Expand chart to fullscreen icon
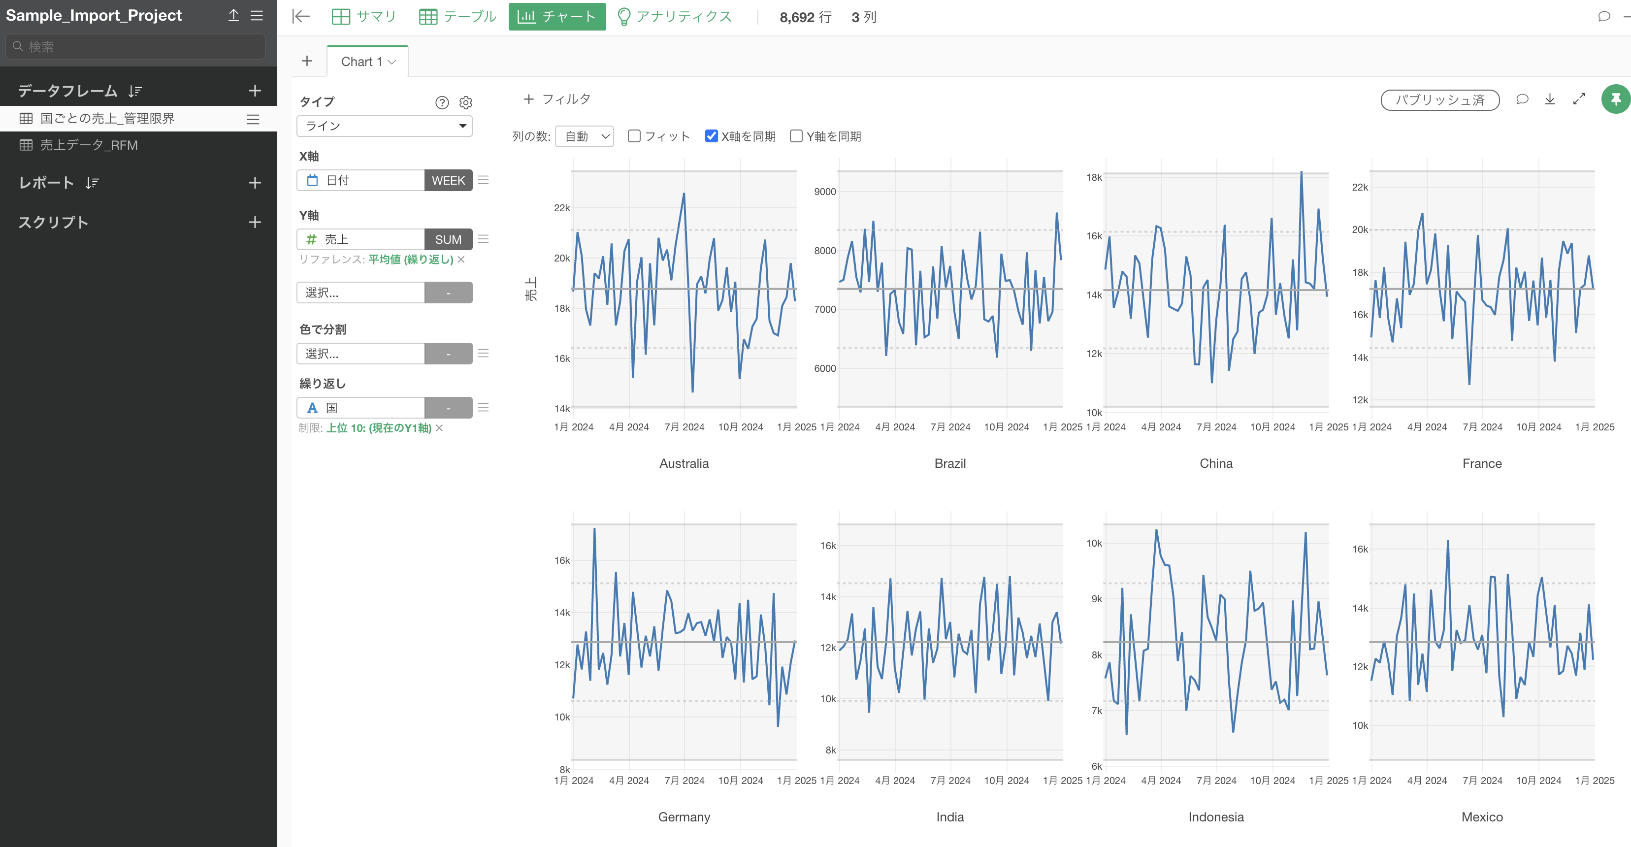 pyautogui.click(x=1578, y=99)
